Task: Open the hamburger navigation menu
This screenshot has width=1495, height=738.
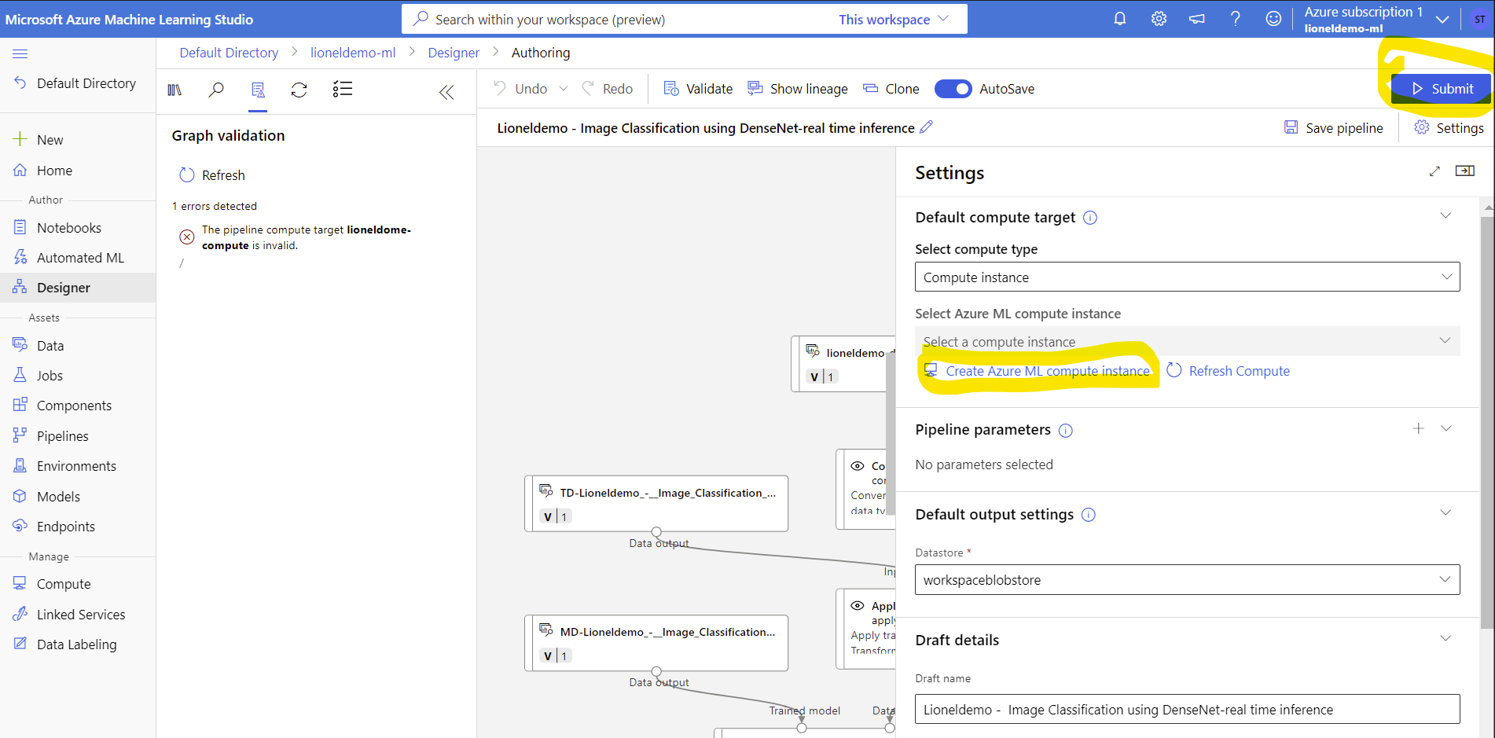Action: click(x=20, y=53)
